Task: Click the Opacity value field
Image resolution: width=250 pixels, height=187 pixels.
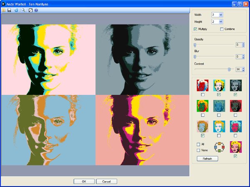Action: coord(239,45)
